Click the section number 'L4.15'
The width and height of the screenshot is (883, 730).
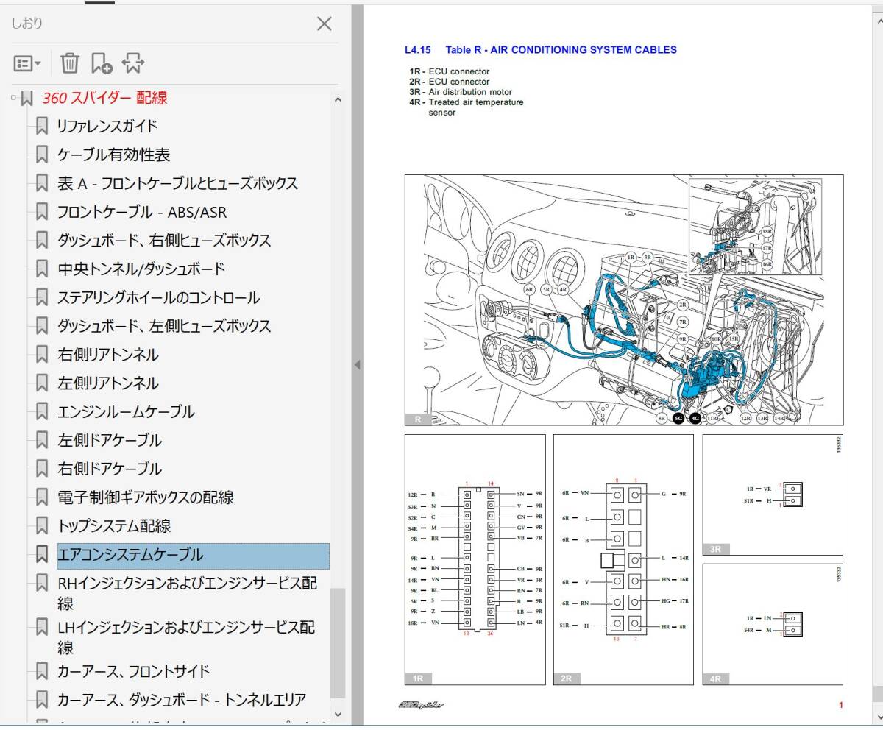418,50
